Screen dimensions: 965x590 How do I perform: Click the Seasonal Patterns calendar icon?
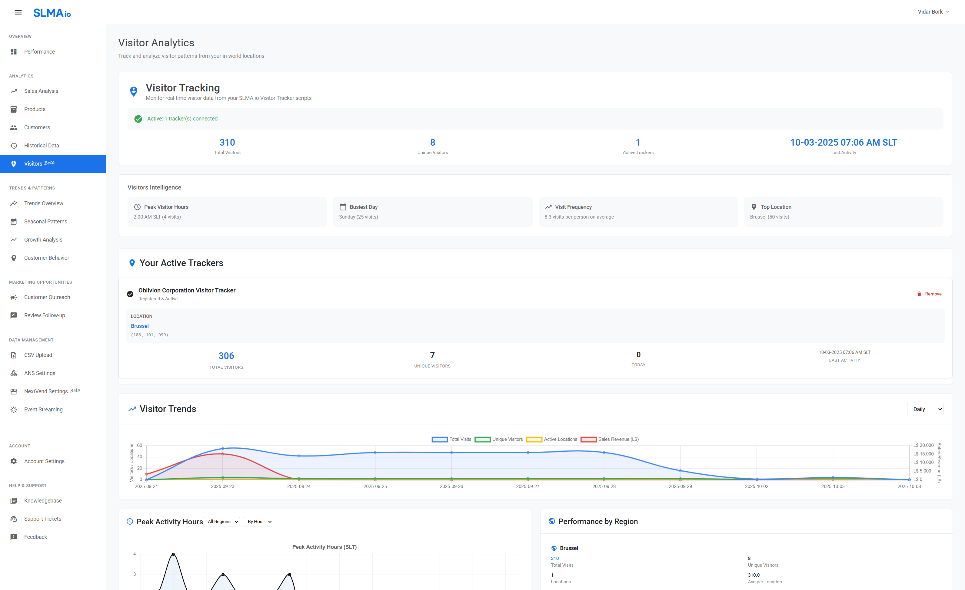pyautogui.click(x=14, y=222)
